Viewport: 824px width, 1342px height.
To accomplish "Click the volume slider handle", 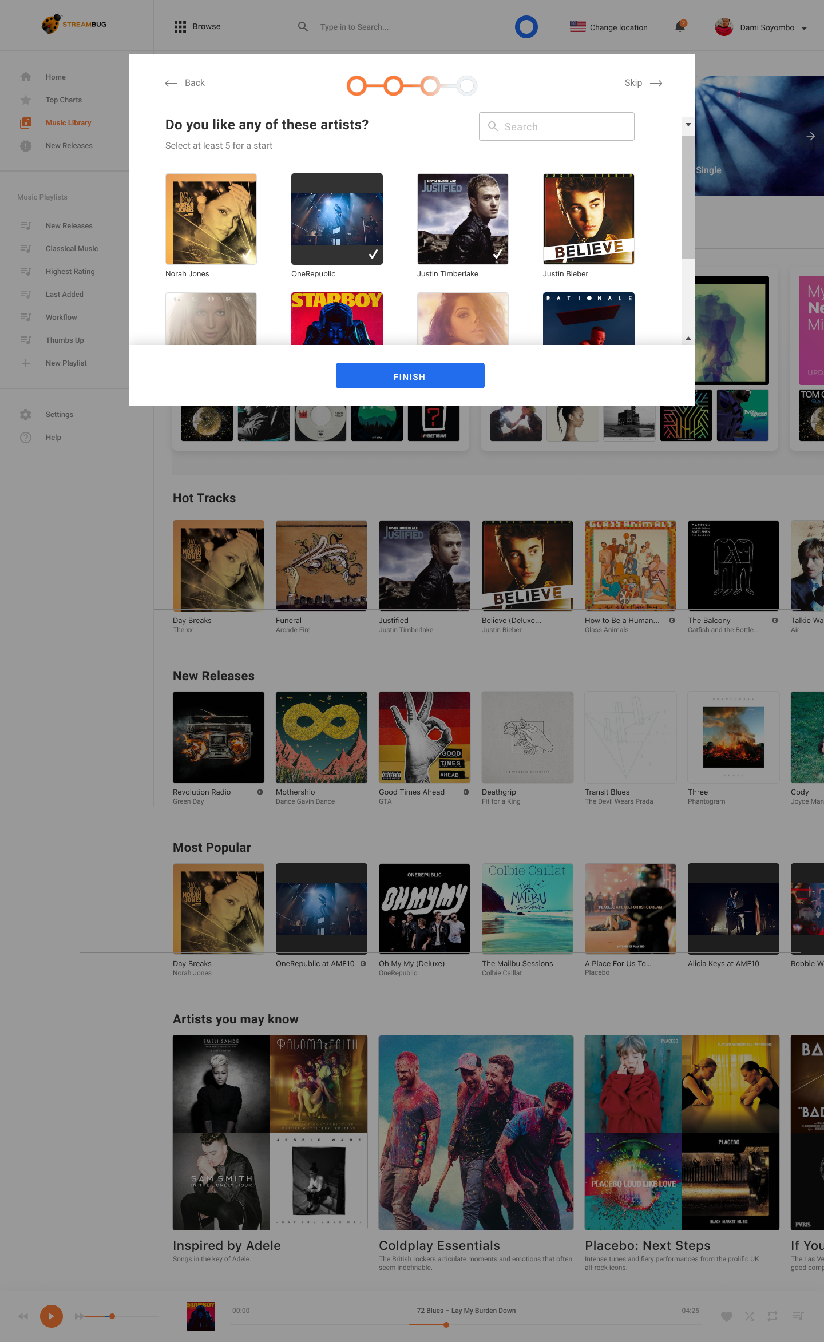I will click(112, 1316).
